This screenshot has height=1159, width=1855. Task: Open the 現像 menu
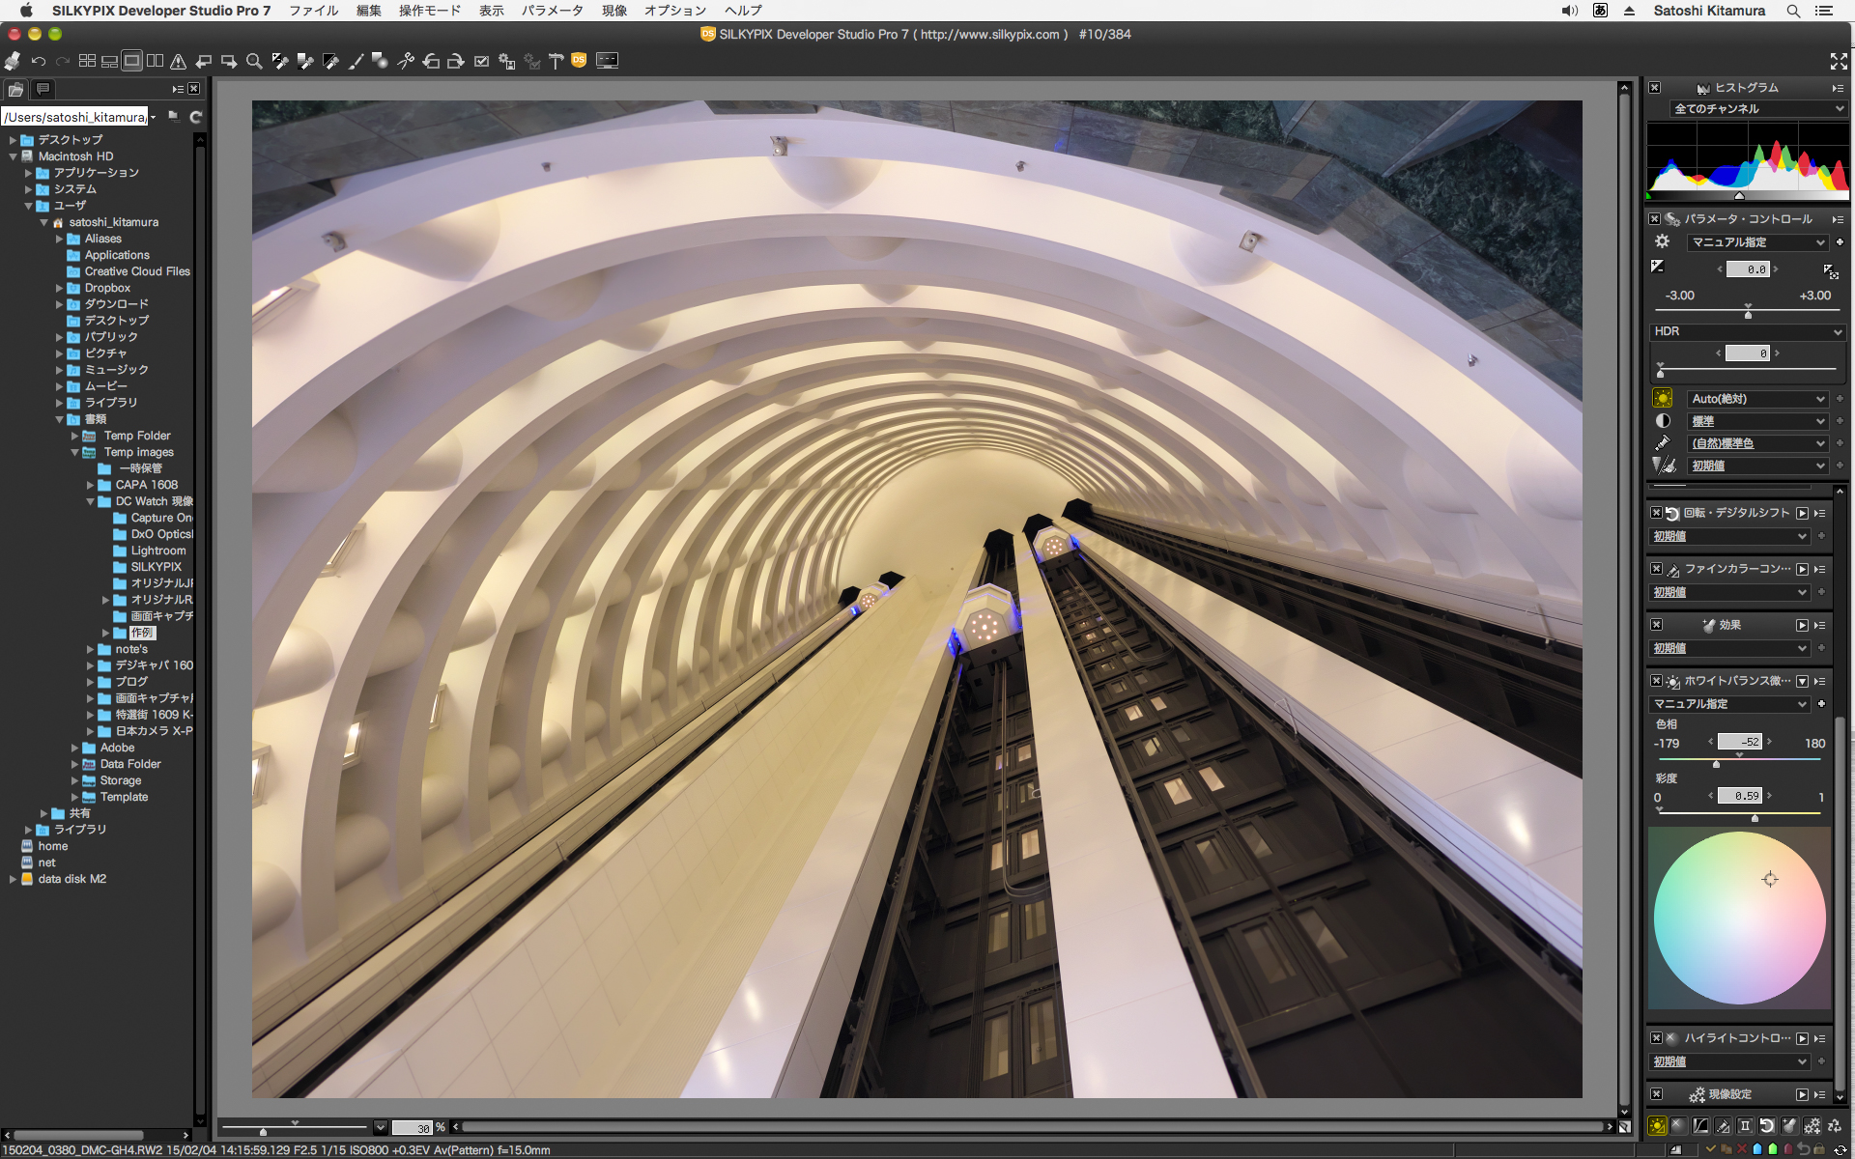[x=614, y=11]
